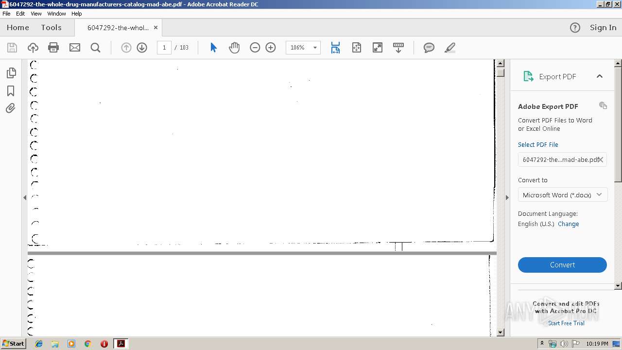Click the document scrollbar up arrow
Viewport: 622px width, 350px height.
[x=501, y=63]
